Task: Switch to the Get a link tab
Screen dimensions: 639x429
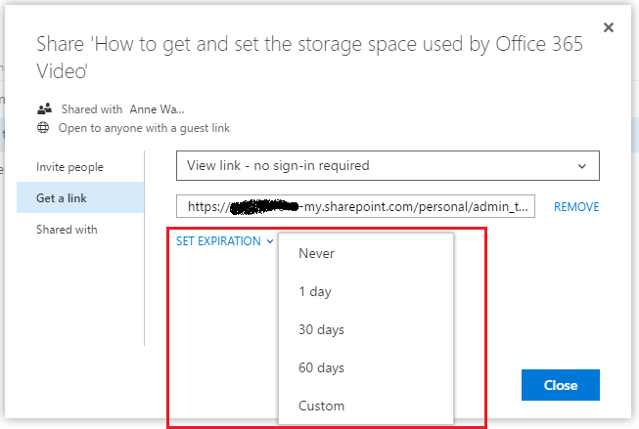Action: tap(62, 198)
